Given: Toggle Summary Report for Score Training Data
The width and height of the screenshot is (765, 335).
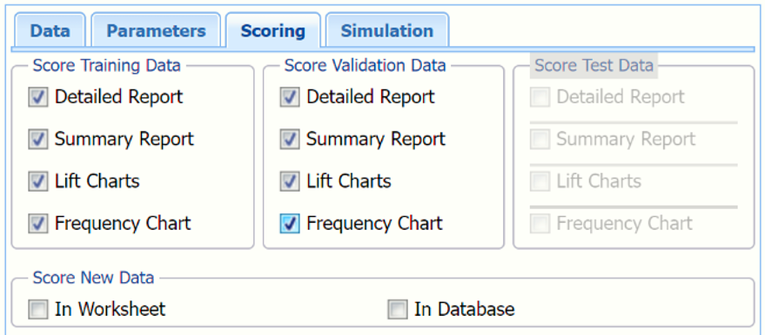Looking at the screenshot, I should click(38, 140).
